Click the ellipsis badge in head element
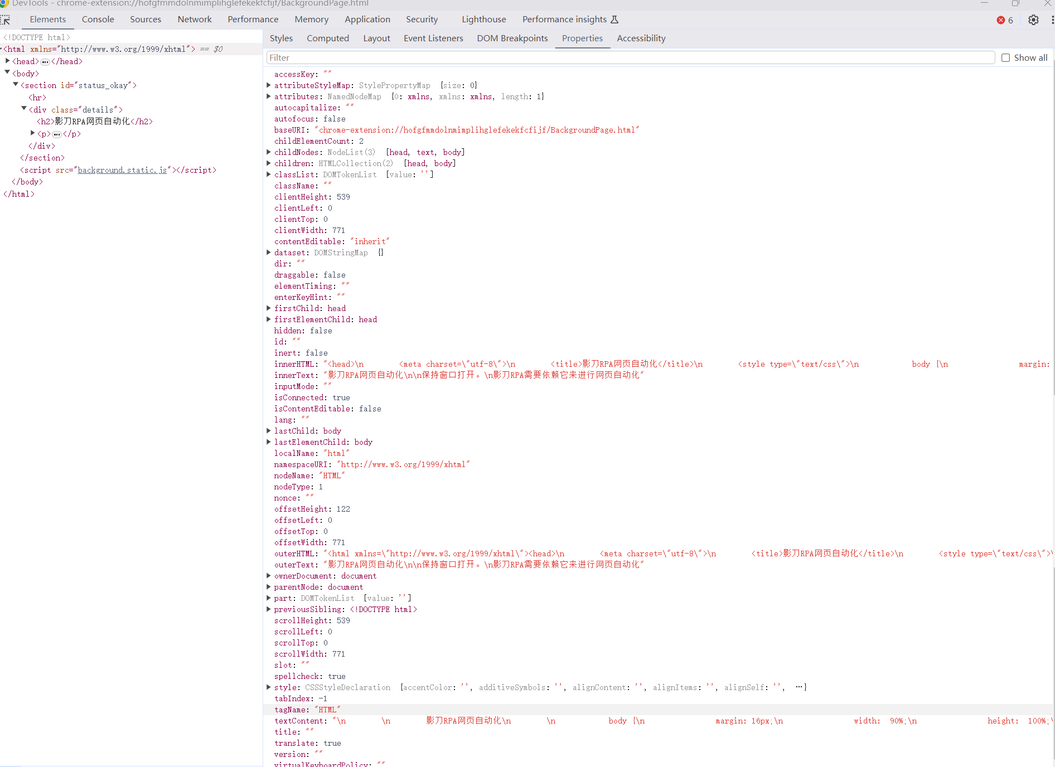Viewport: 1055px width, 767px height. tap(45, 62)
